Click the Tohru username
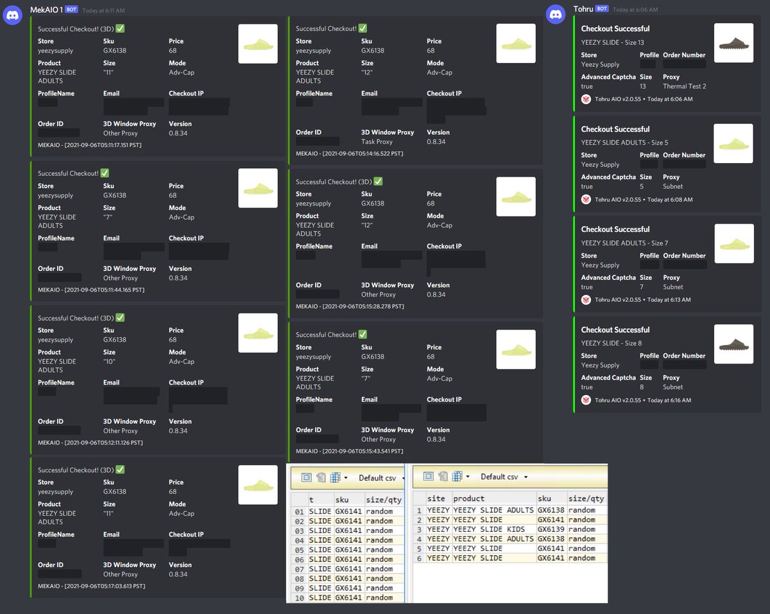Screen dimensions: 770x614 tap(583, 9)
